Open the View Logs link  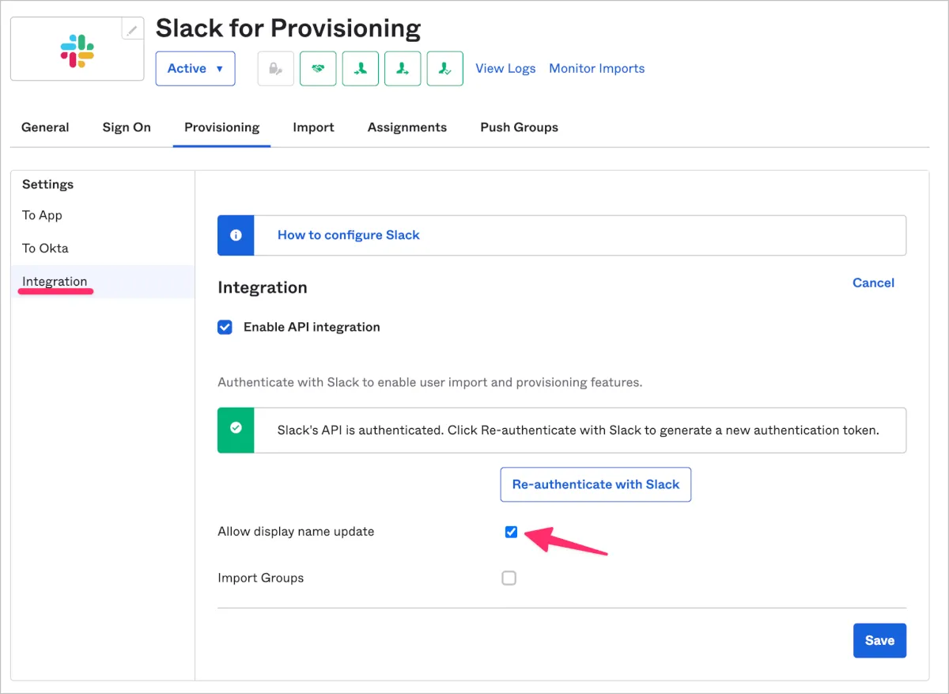pos(505,69)
